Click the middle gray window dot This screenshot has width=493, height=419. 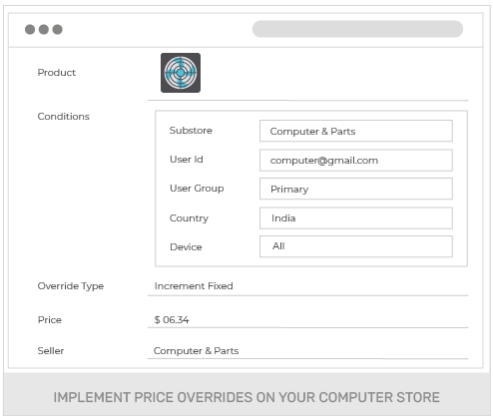(44, 29)
